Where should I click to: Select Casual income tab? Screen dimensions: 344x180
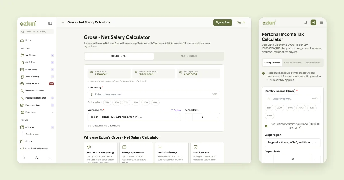(293, 63)
